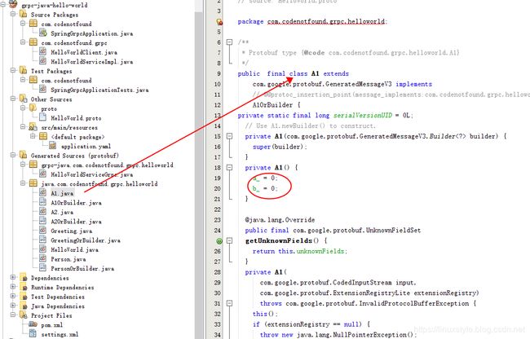Screen dimensions: 530x339
Task: Click the package name com.codenotfound.grpc.helloworld in code
Action: point(326,21)
